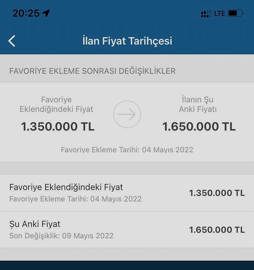Click the circled right arrow icon
The width and height of the screenshot is (254, 270).
[x=127, y=114]
